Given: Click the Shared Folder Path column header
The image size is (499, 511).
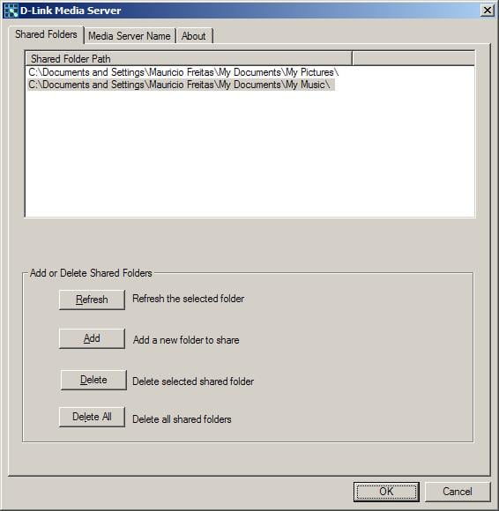Looking at the screenshot, I should [189, 59].
